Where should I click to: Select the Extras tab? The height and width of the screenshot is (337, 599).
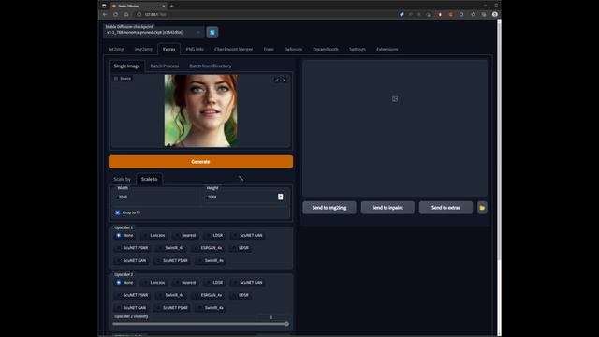[x=168, y=50]
